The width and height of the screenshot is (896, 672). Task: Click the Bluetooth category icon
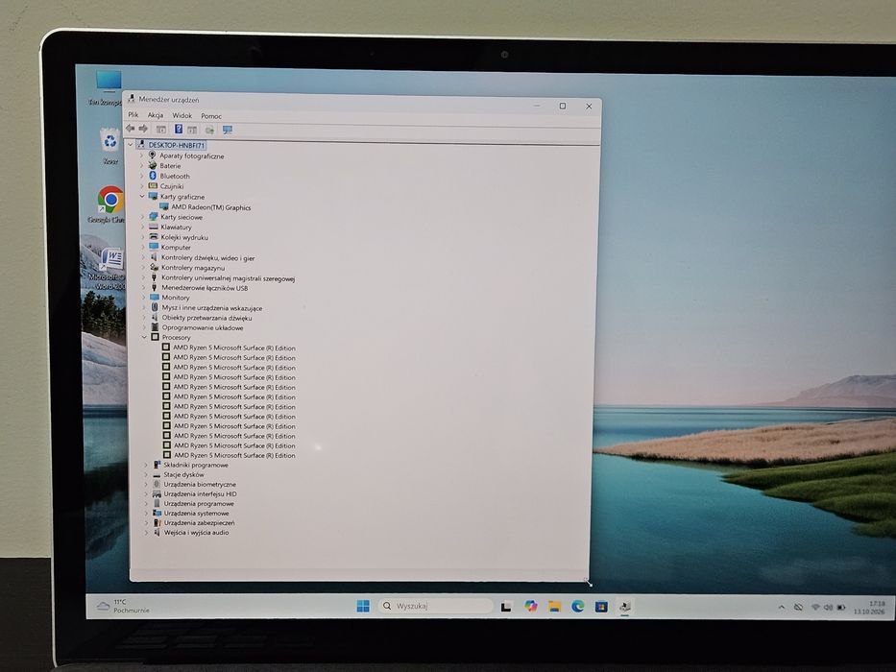tap(153, 176)
